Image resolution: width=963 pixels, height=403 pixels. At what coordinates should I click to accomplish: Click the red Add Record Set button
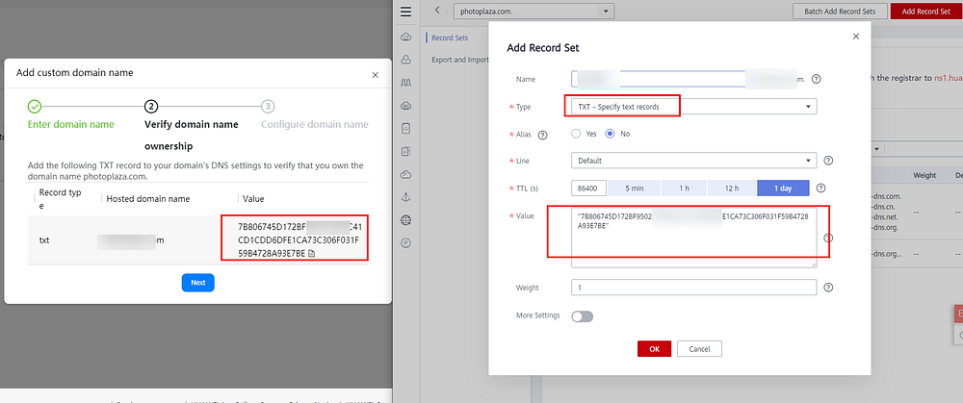click(x=926, y=11)
